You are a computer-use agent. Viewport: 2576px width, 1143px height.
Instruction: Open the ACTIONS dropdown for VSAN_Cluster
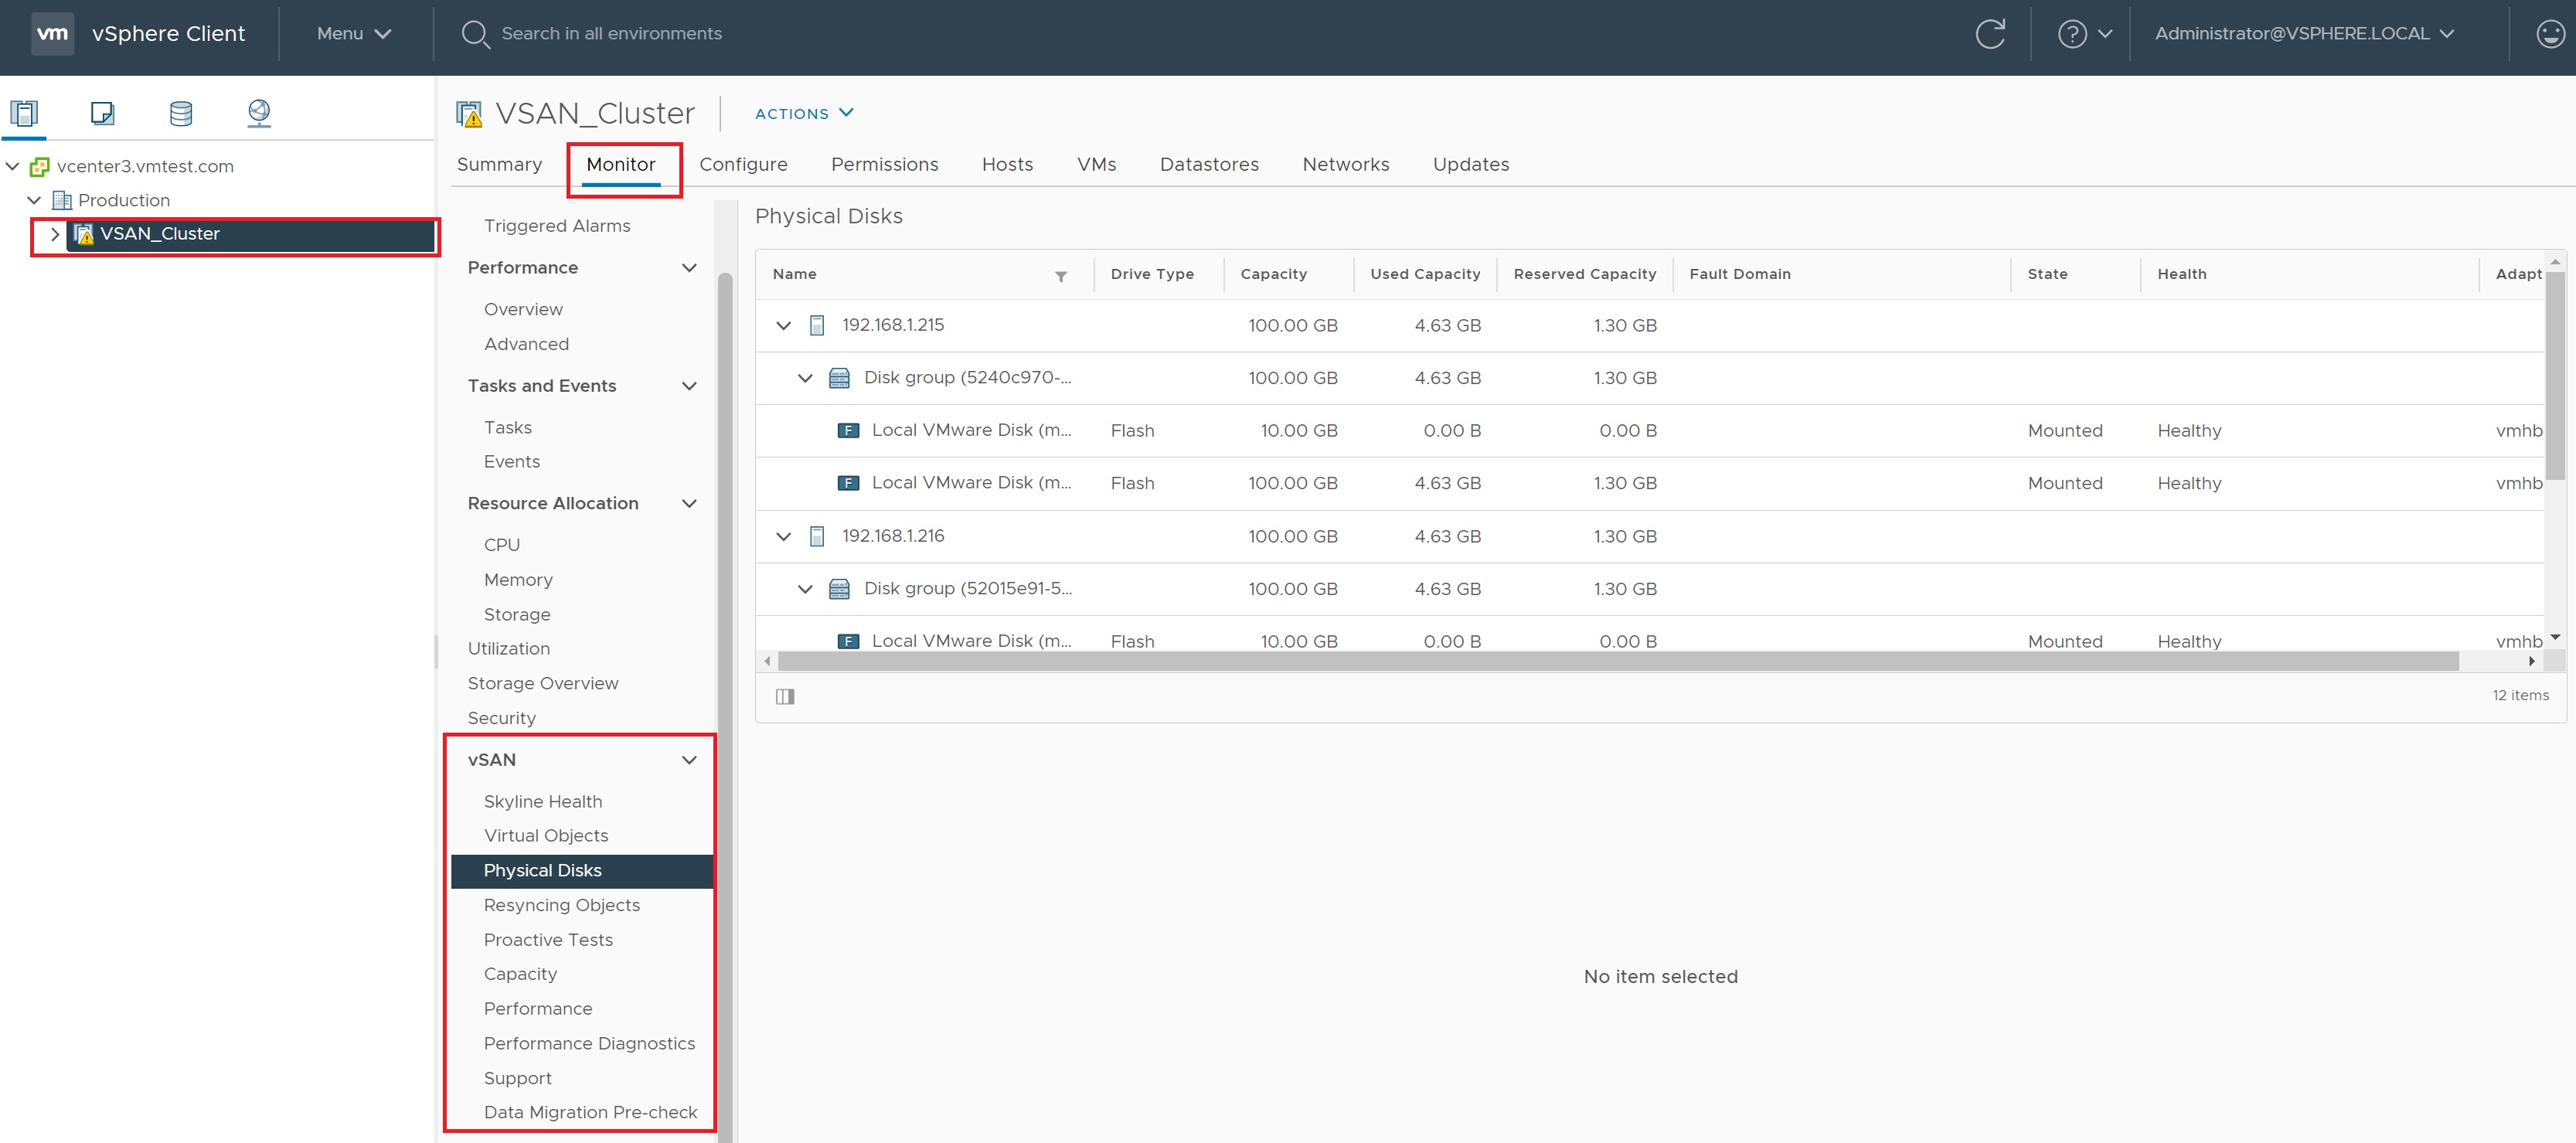[803, 113]
